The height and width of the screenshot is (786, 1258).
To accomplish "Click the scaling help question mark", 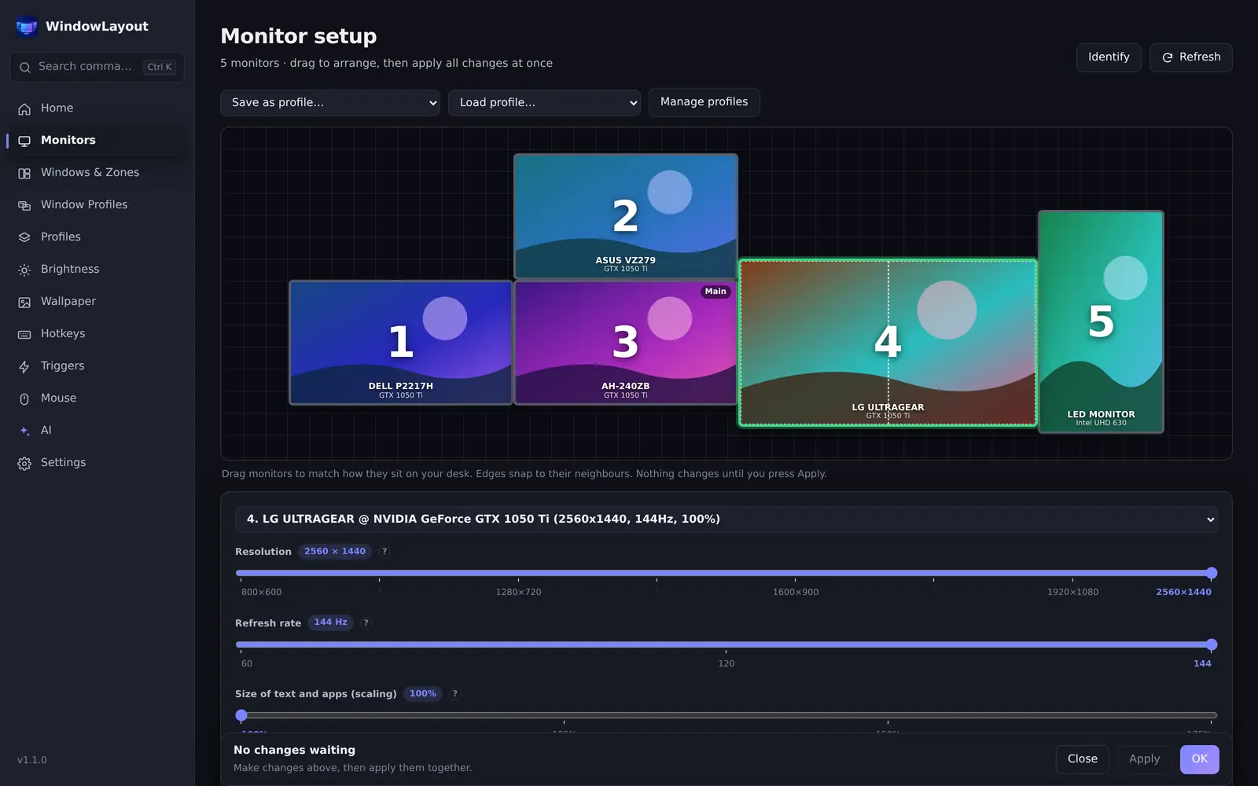I will pos(454,694).
